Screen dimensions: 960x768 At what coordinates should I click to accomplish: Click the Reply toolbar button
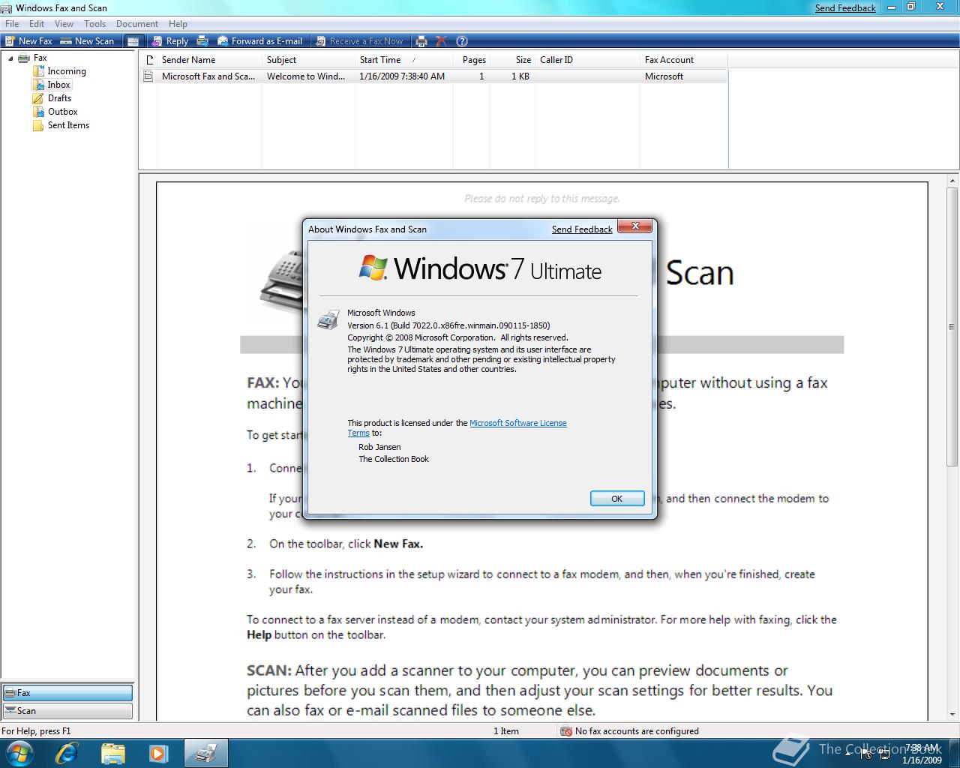(x=169, y=41)
